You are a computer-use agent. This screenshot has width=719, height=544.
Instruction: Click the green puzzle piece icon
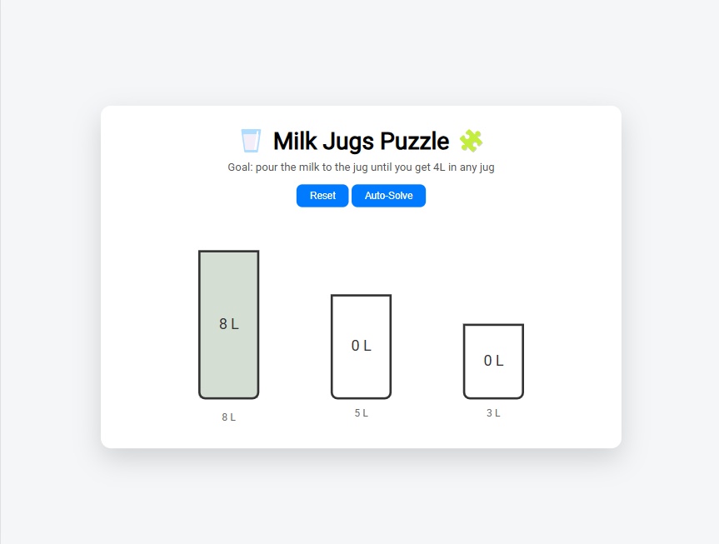click(x=471, y=141)
